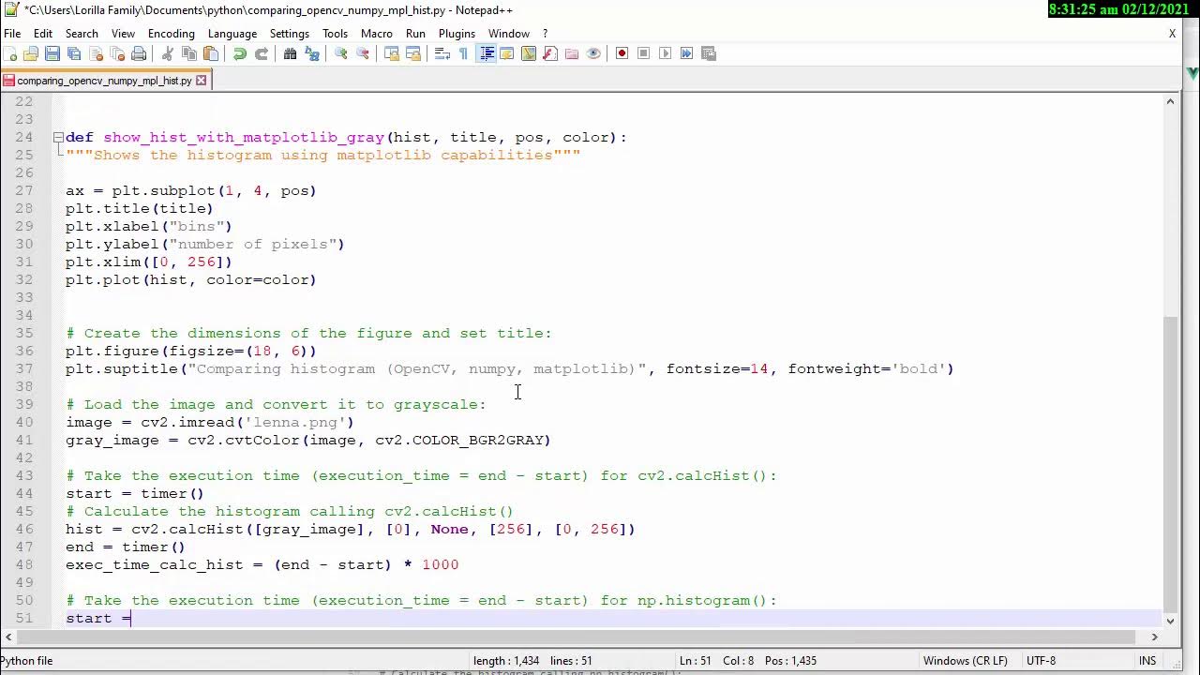Click the Close file toolbar icon
Screen dimensions: 1200x675
pos(96,53)
